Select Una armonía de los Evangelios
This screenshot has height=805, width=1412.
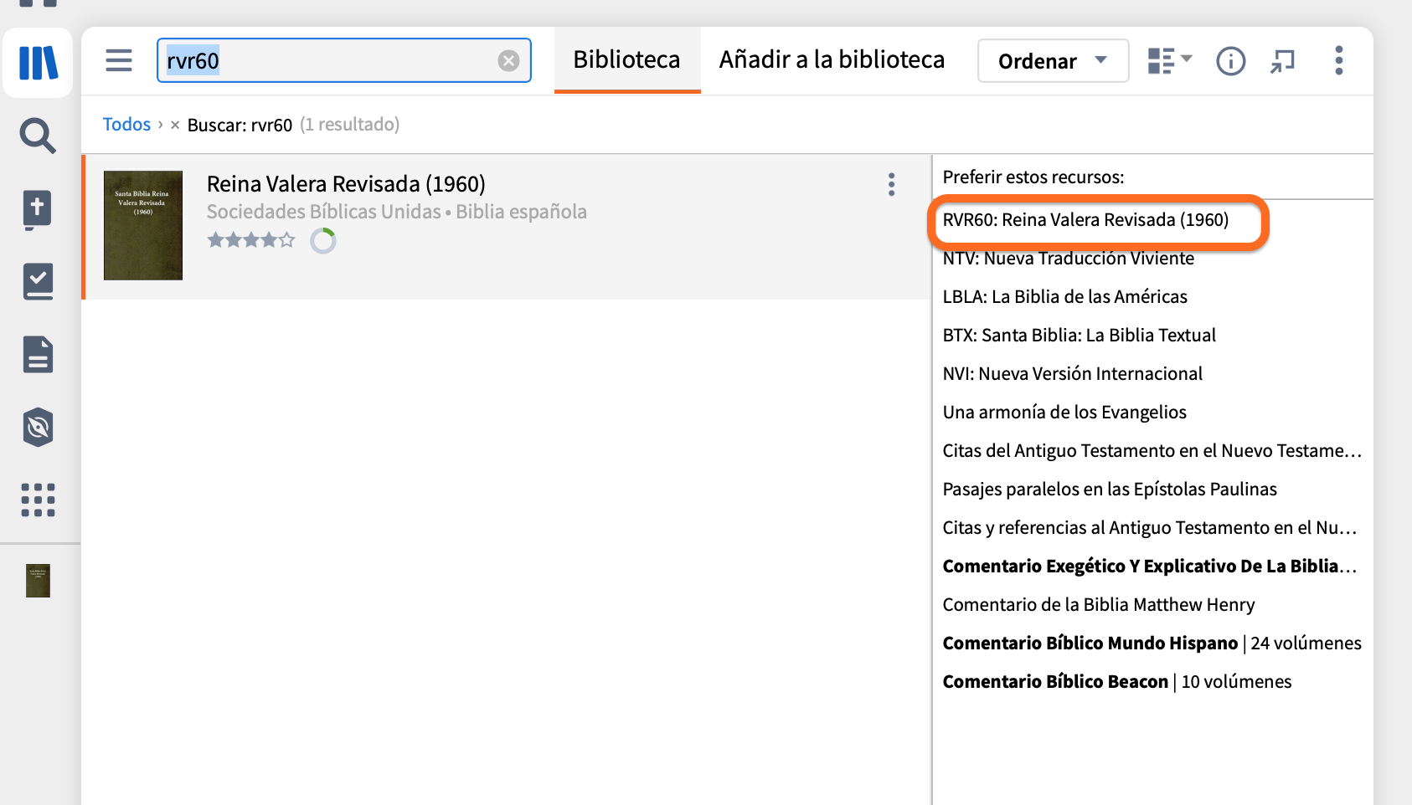point(1064,413)
